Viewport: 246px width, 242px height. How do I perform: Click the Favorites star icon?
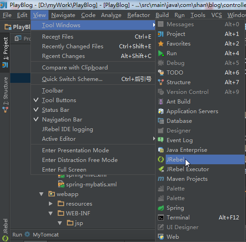161,44
